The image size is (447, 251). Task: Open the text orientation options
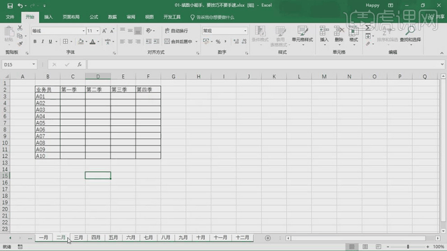(x=150, y=30)
